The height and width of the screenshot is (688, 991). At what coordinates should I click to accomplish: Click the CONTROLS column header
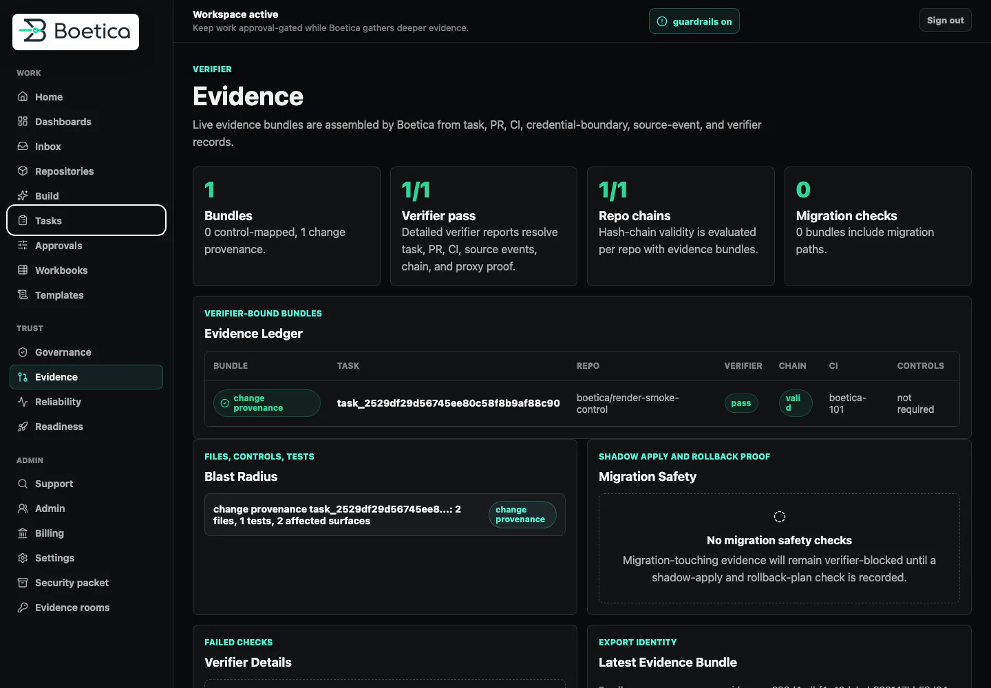pyautogui.click(x=921, y=366)
